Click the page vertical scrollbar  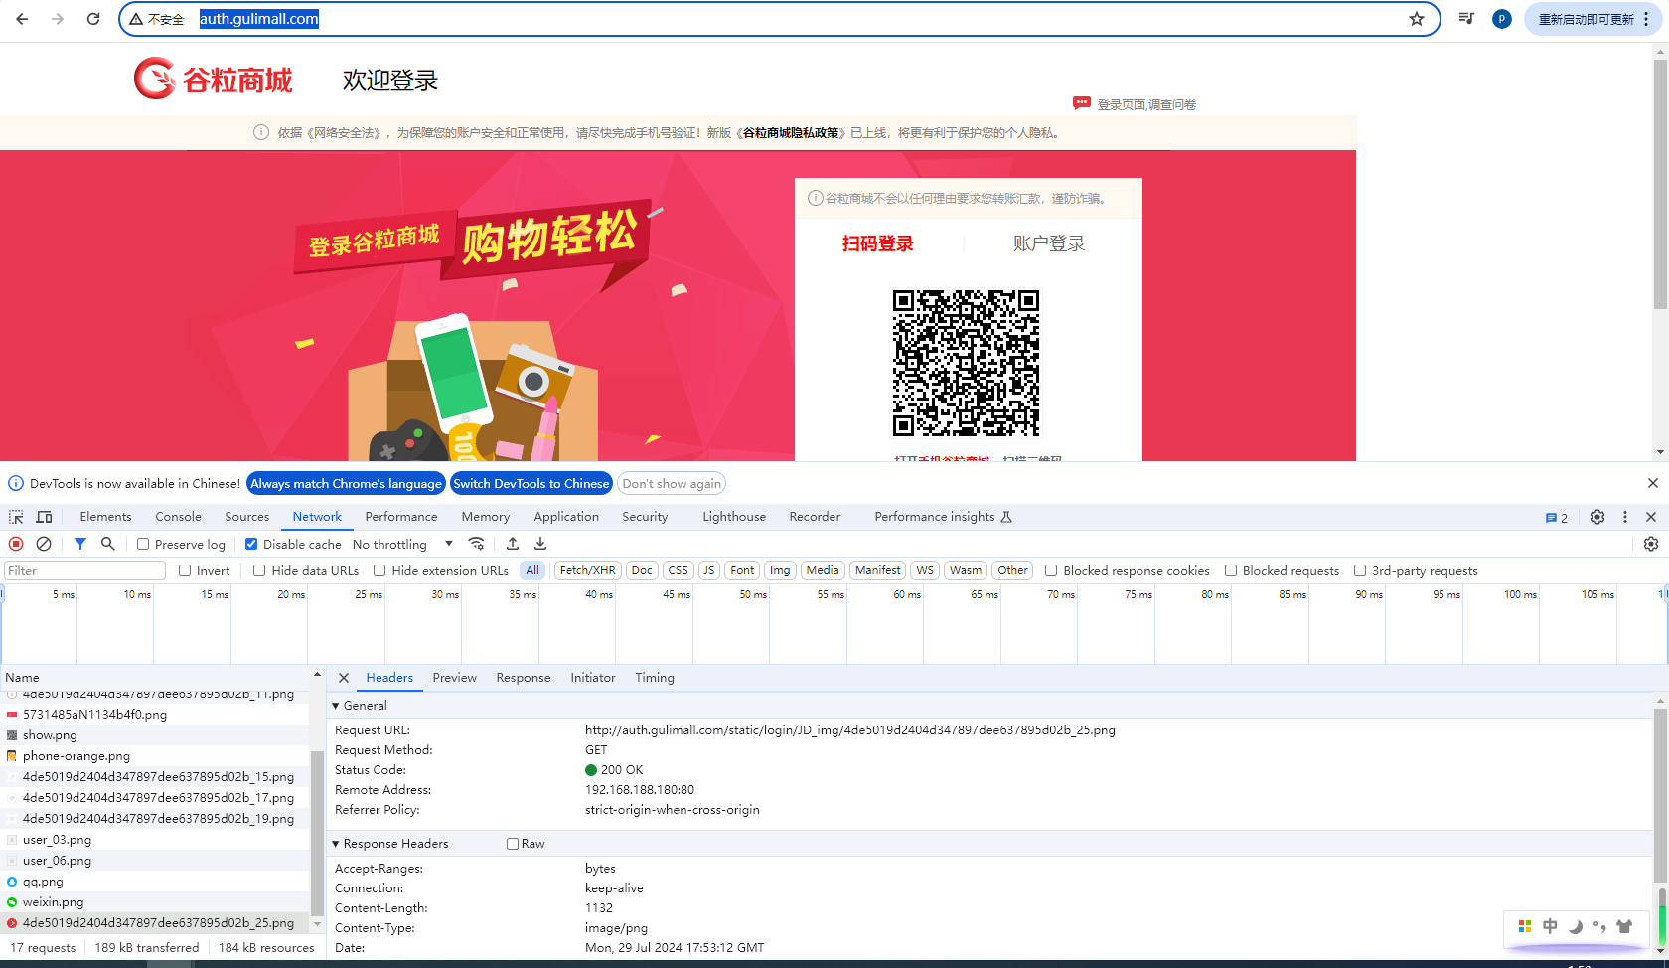coord(1660,184)
